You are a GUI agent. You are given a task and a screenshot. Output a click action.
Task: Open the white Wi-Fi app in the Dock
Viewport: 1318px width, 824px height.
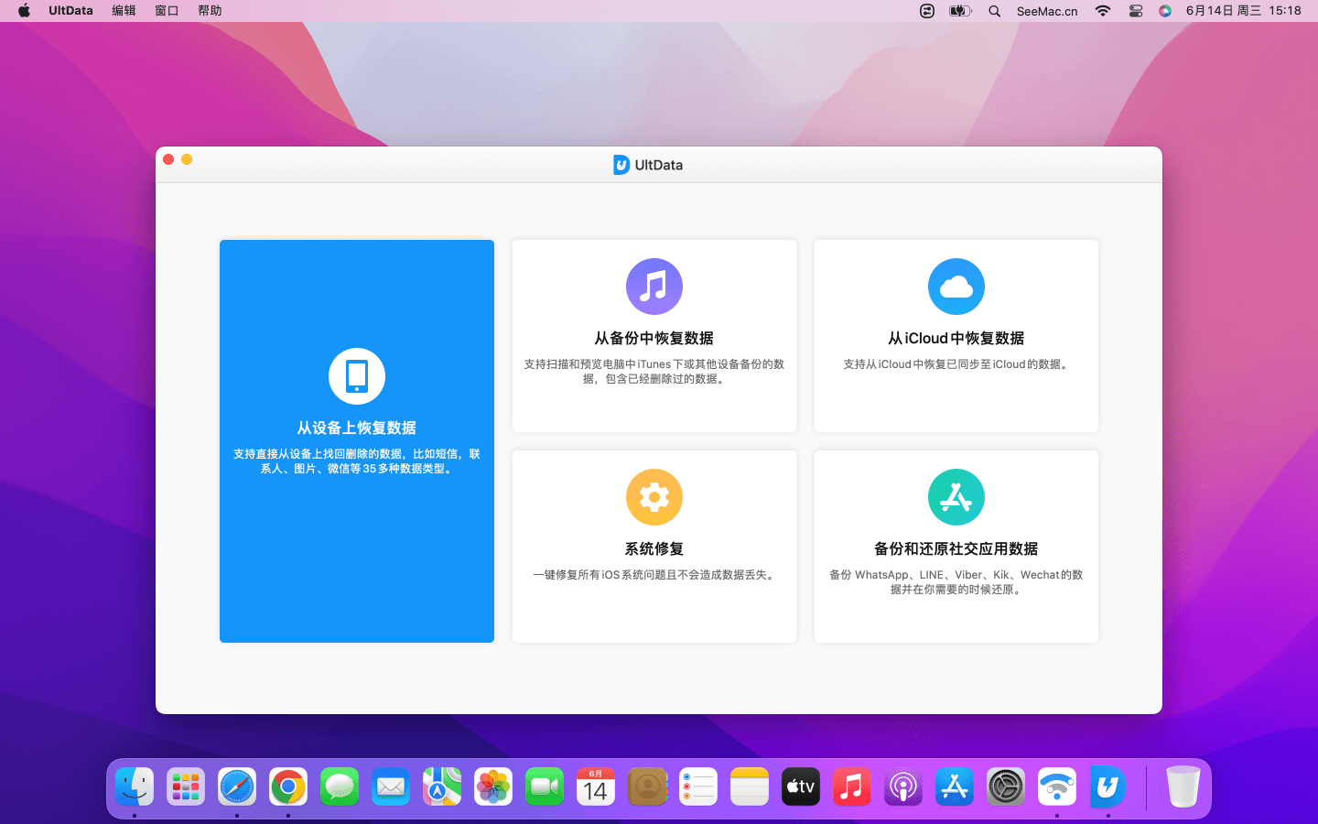pos(1057,786)
